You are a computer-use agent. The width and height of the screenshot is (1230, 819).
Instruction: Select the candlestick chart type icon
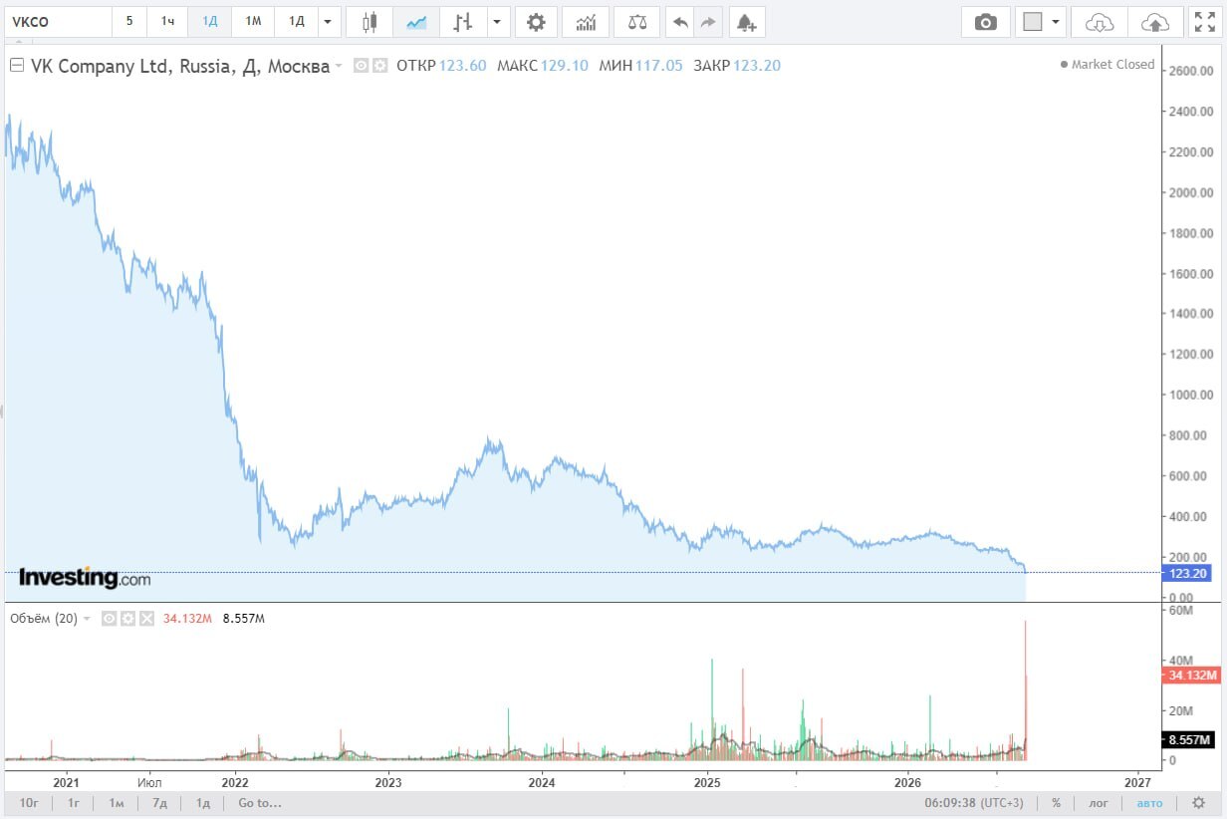[x=369, y=22]
